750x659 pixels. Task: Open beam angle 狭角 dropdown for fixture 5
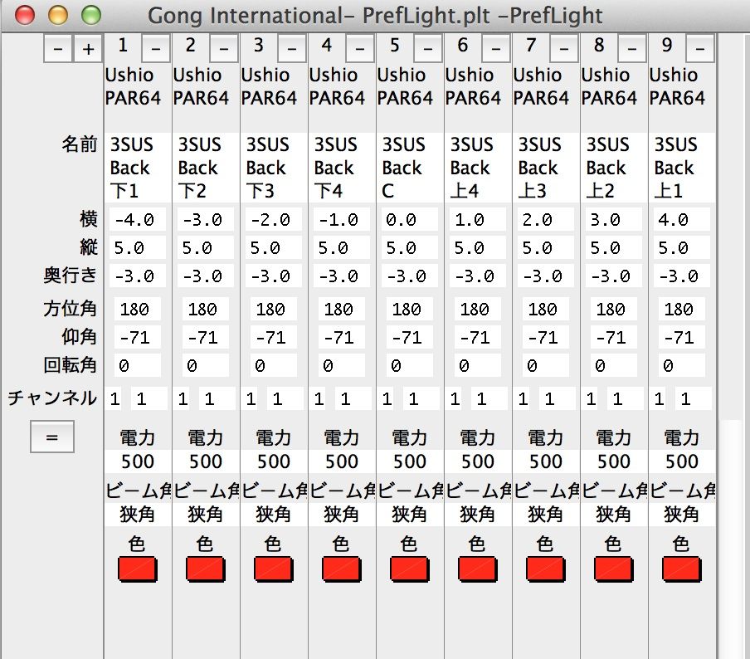click(410, 515)
